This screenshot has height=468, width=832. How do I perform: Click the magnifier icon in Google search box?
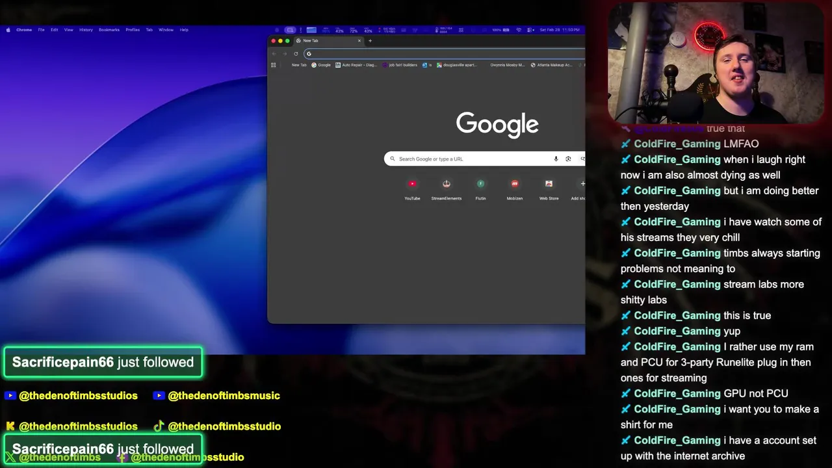point(392,159)
